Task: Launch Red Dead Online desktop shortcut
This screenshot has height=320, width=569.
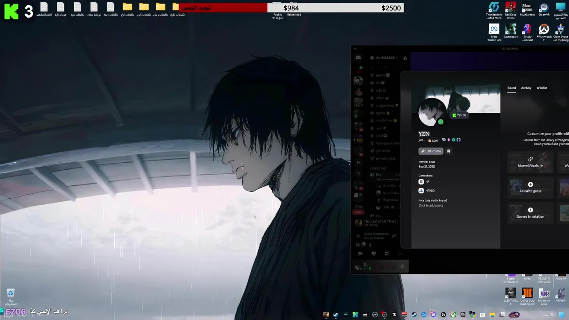Action: pyautogui.click(x=510, y=11)
